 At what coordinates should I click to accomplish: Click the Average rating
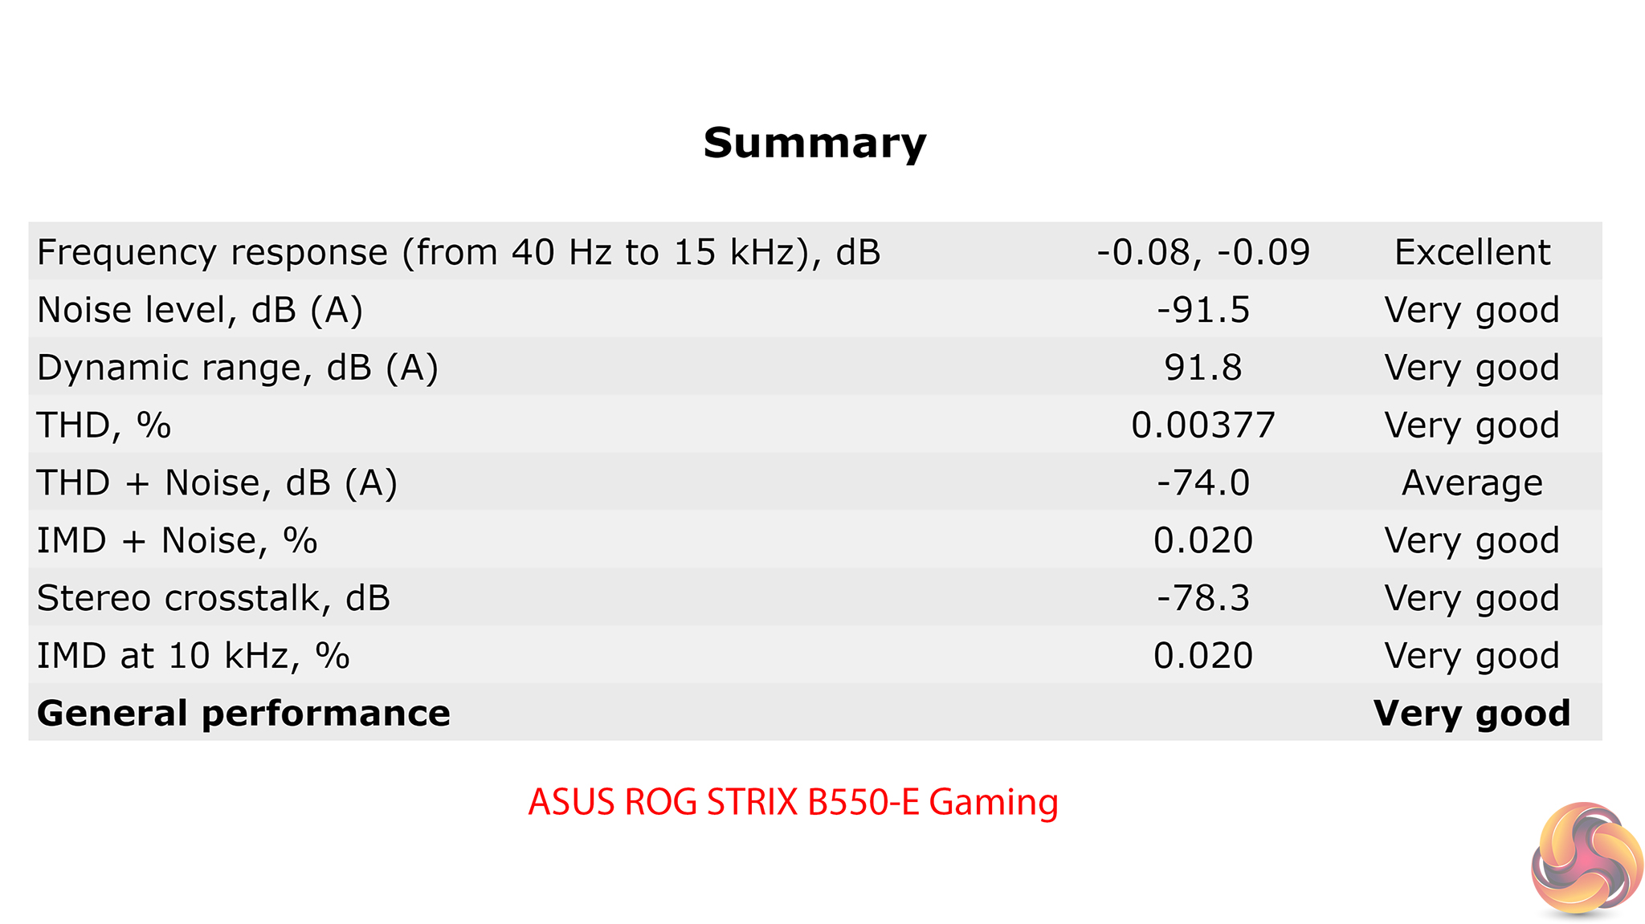(x=1472, y=483)
